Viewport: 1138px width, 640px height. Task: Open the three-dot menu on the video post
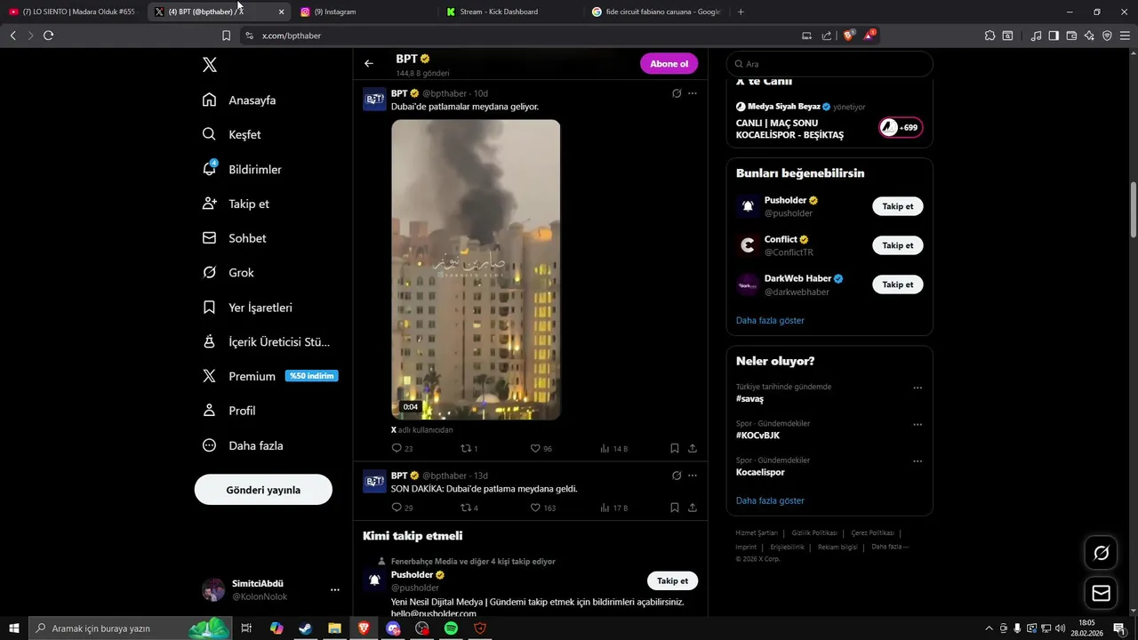[693, 93]
